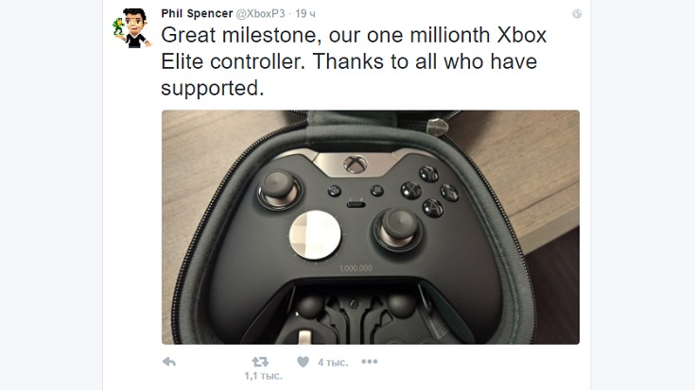Click the tweet text about the millionth Elite controller
This screenshot has height=390, width=695.
(x=354, y=61)
